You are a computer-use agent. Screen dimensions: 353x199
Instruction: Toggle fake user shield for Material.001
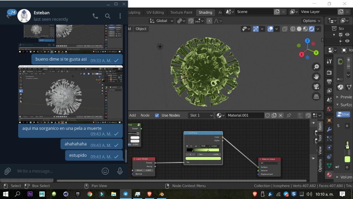267,115
